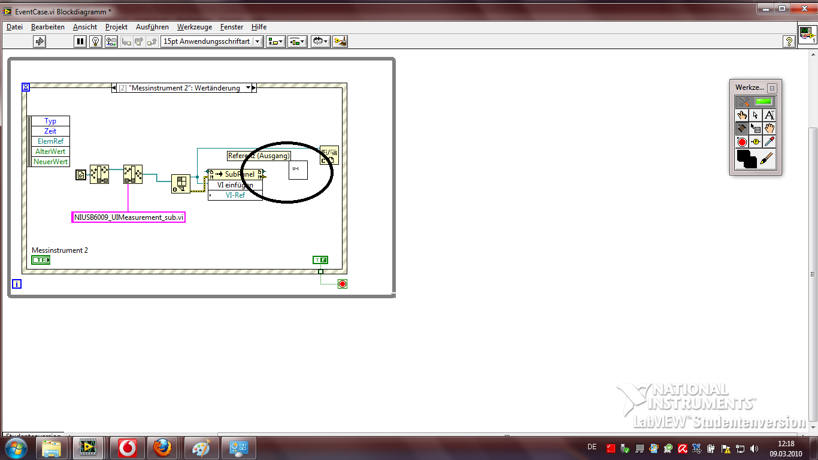Click the Open VI Reference node

pos(181,184)
